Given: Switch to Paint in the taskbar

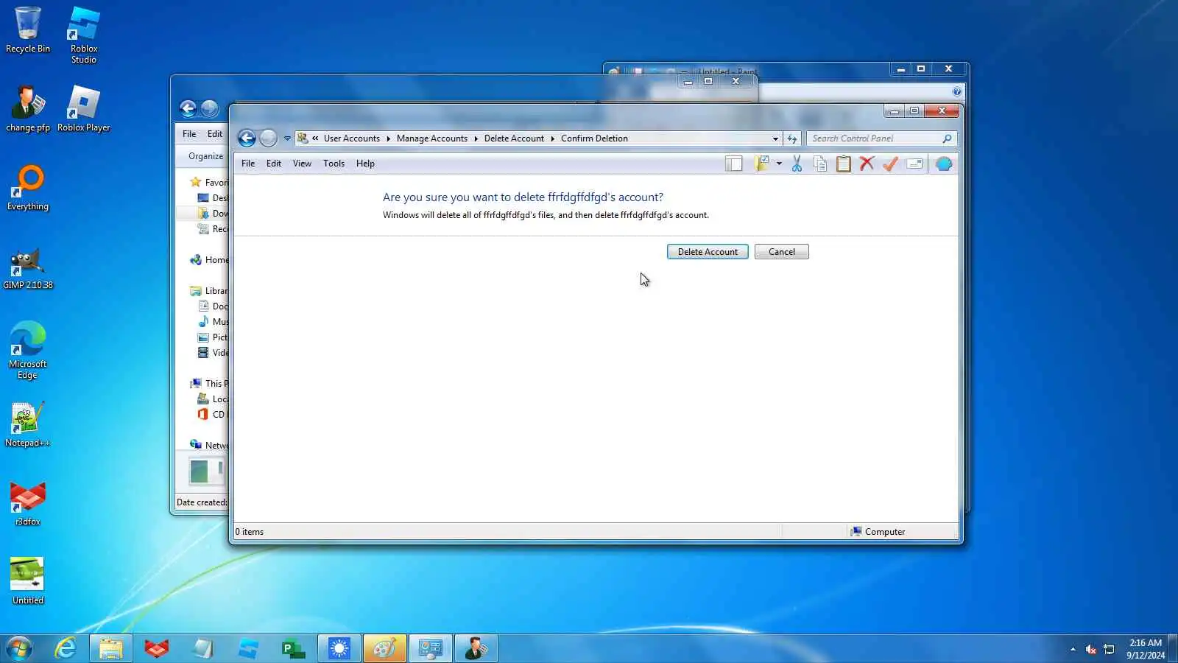Looking at the screenshot, I should point(385,648).
